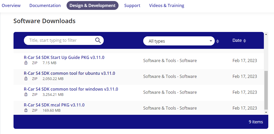Click the Date column header label

tap(237, 40)
